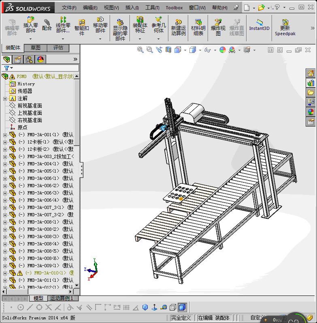Open 工具(T) menu
This screenshot has height=323, width=317.
coord(152,8)
